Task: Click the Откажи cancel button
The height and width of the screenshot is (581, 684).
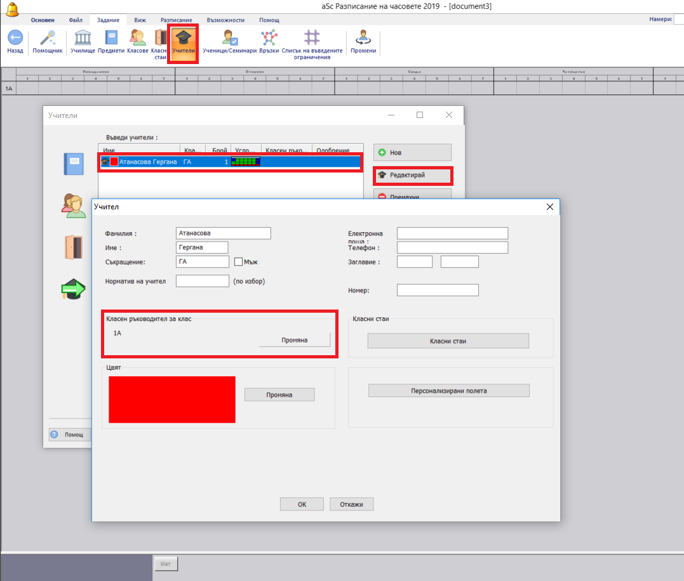Action: tap(351, 504)
